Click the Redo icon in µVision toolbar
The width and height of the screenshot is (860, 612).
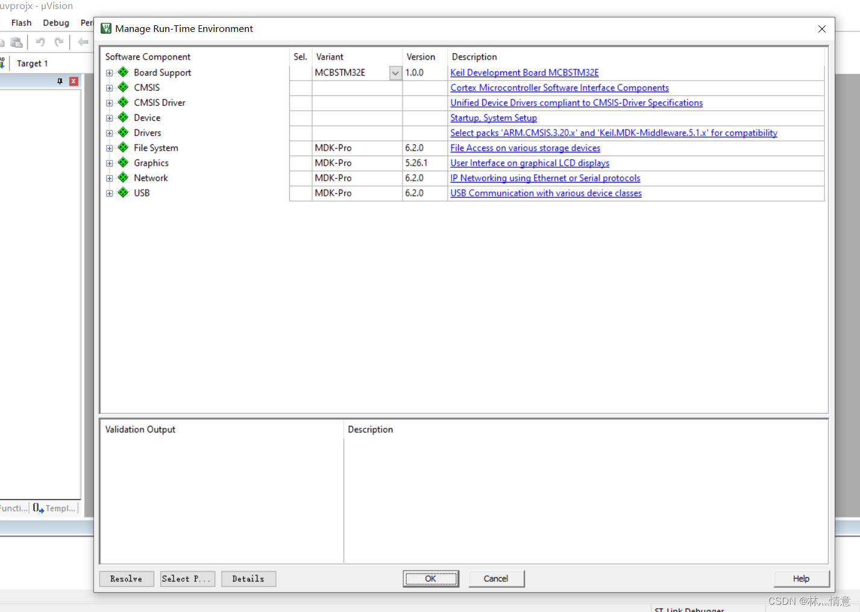click(59, 42)
